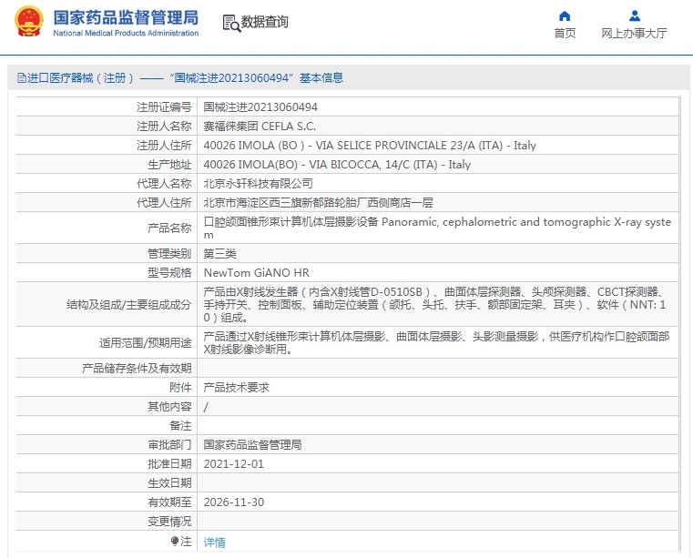Click the bulb icon beside 注
693x558 pixels.
pyautogui.click(x=175, y=542)
